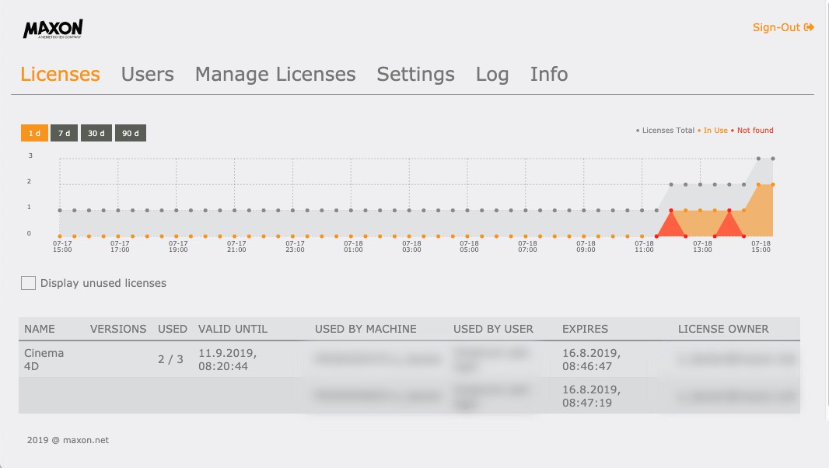Click the Sign-Out arrow icon

pyautogui.click(x=809, y=27)
